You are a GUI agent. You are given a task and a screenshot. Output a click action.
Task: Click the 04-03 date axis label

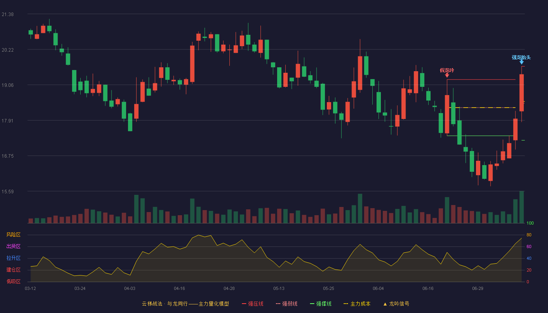click(x=130, y=288)
